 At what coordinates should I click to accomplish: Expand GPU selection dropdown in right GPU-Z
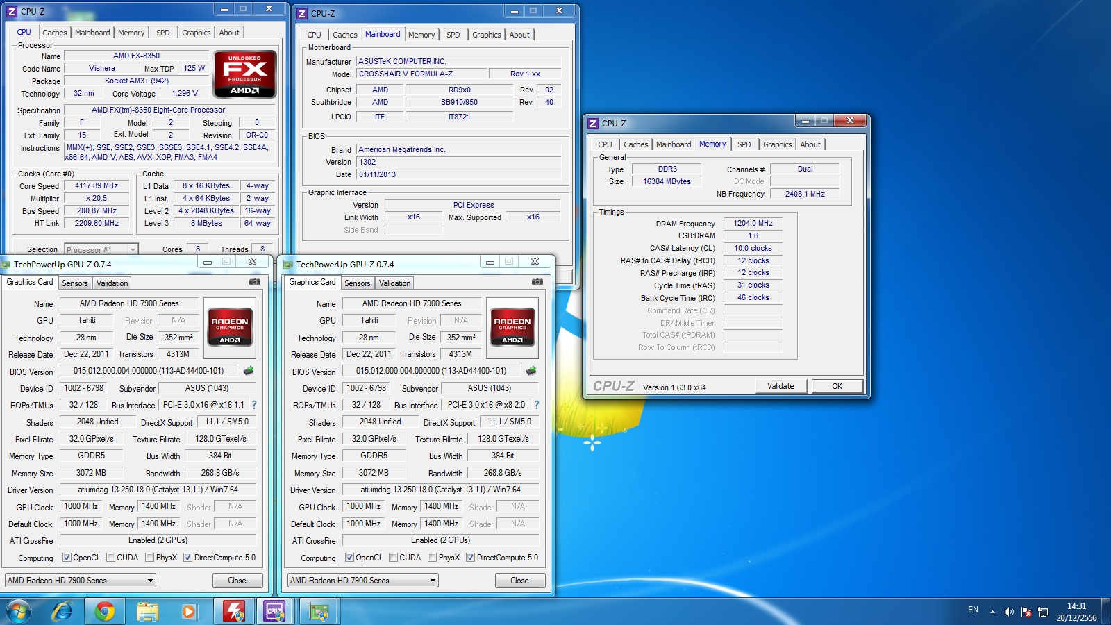point(433,581)
